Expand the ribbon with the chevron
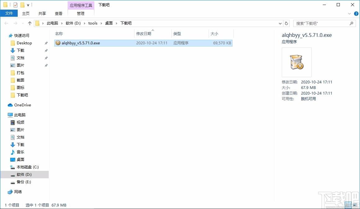The image size is (360, 209). (349, 14)
